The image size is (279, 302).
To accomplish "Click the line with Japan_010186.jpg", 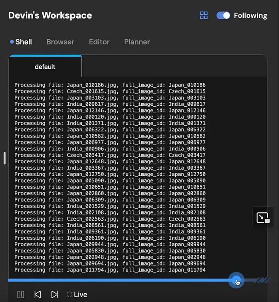I will click(x=110, y=85).
